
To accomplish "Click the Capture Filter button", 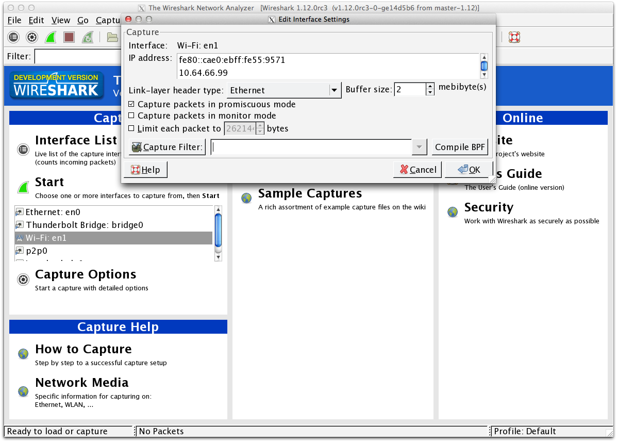I will tap(167, 147).
